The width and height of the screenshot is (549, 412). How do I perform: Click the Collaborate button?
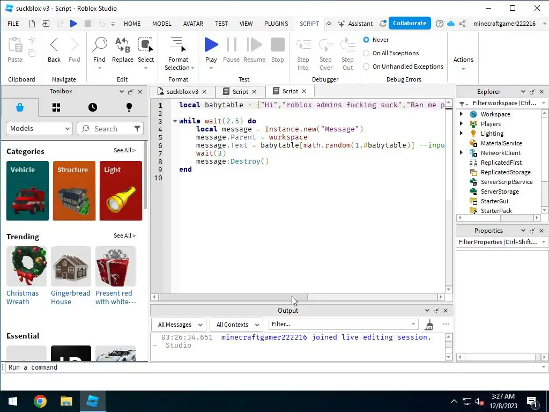click(x=410, y=23)
